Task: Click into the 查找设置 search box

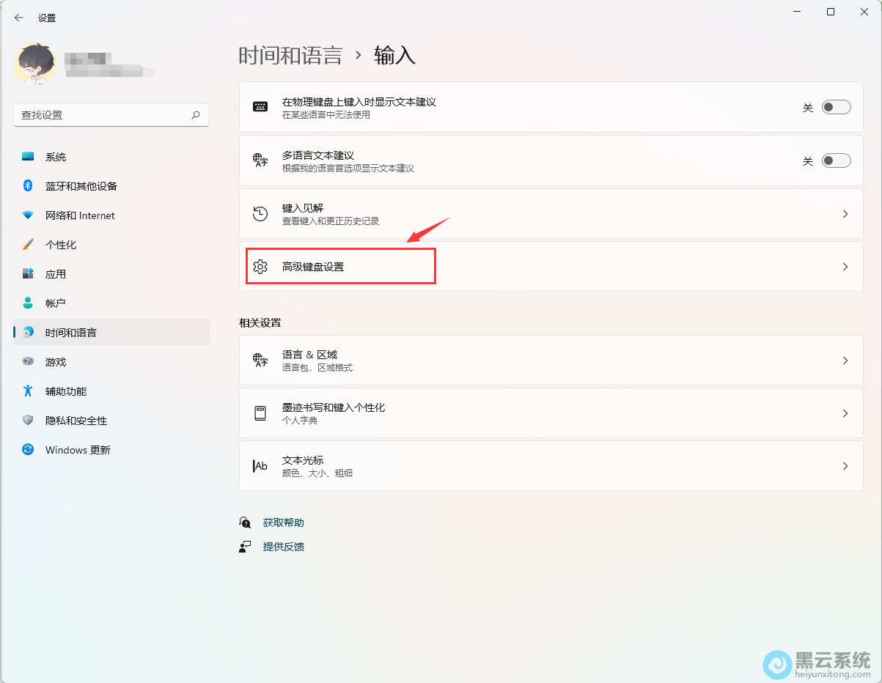Action: (x=103, y=115)
